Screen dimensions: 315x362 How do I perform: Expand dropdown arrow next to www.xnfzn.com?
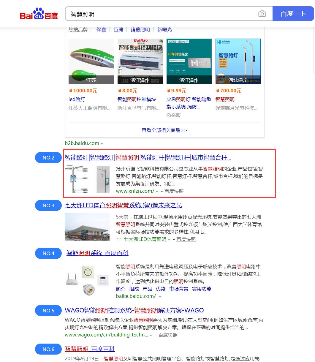157,192
